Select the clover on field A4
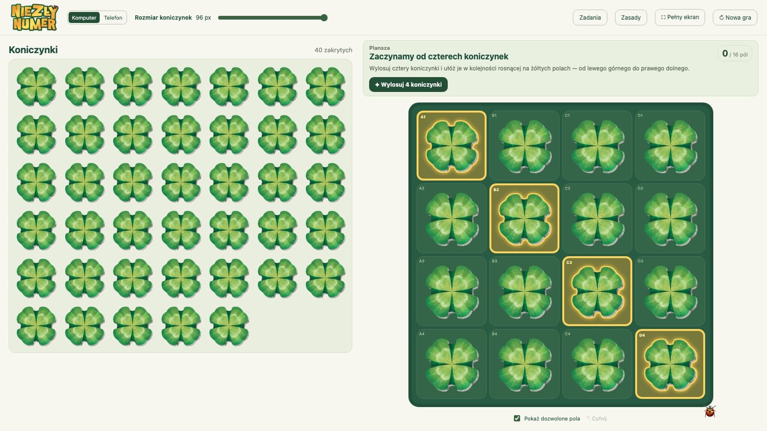 point(452,364)
